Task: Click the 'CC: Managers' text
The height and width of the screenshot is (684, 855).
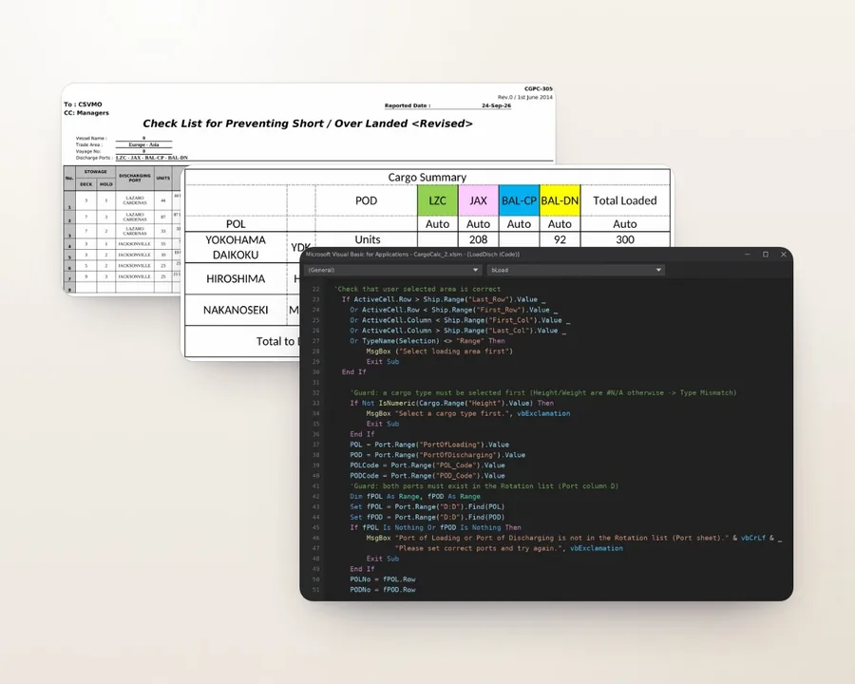Action: click(x=86, y=113)
